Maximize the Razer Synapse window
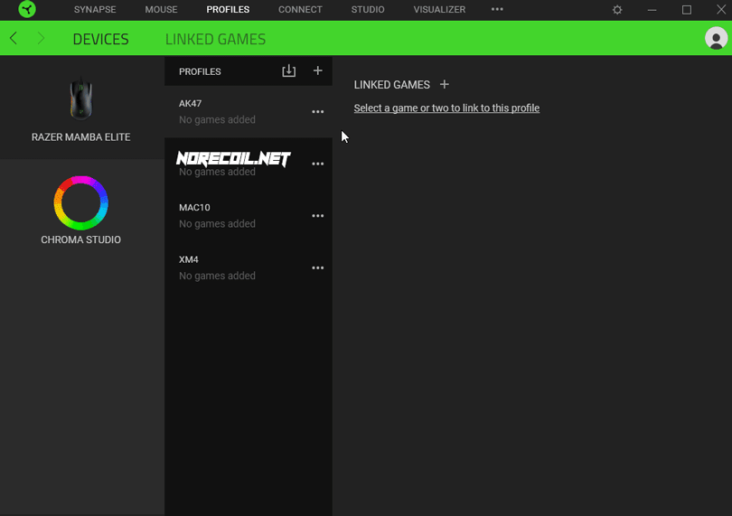 (x=687, y=10)
